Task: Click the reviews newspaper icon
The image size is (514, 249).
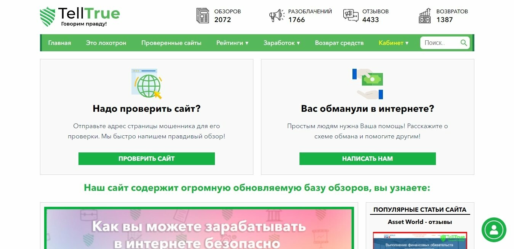Action: 203,16
